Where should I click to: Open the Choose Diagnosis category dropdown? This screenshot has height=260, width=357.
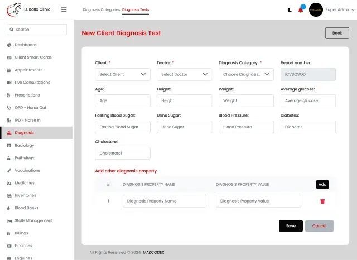tap(246, 74)
